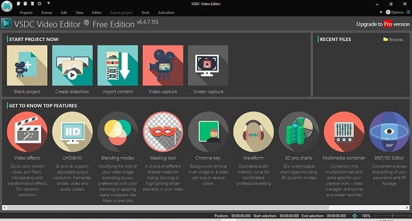412x221 pixels.
Task: Click the New project quick-access icon
Action: click(19, 4)
